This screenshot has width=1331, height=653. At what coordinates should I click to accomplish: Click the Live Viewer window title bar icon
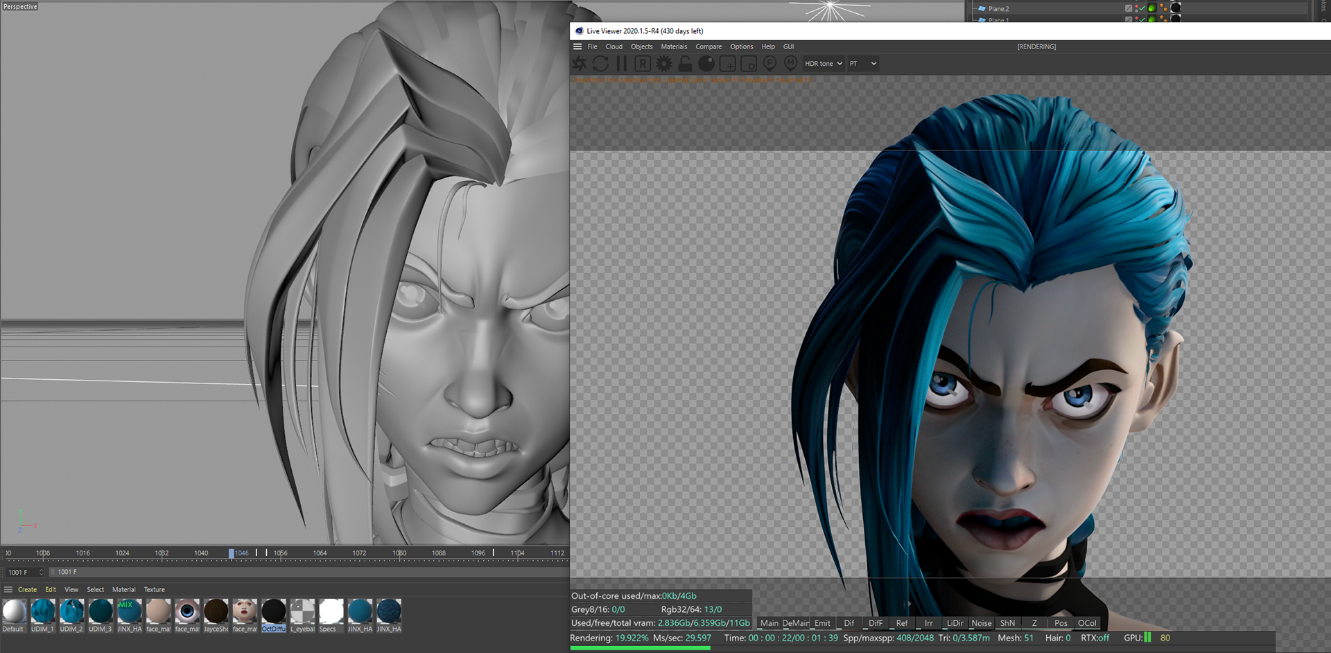click(579, 31)
